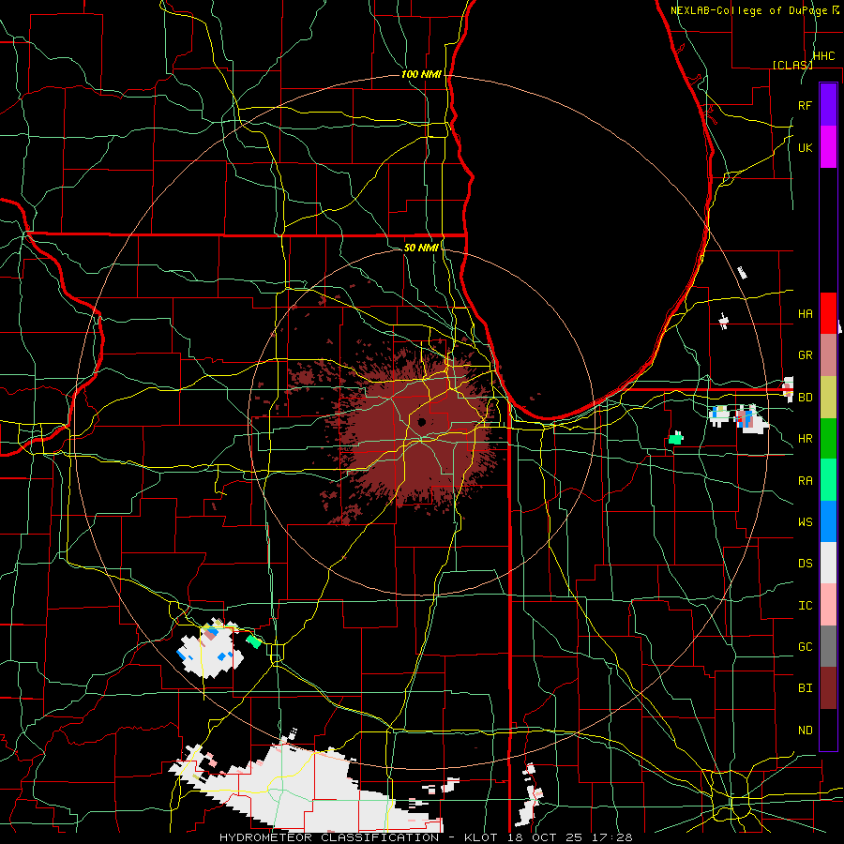Screen dimensions: 844x844
Task: Click the HHC product label
Action: tap(823, 56)
